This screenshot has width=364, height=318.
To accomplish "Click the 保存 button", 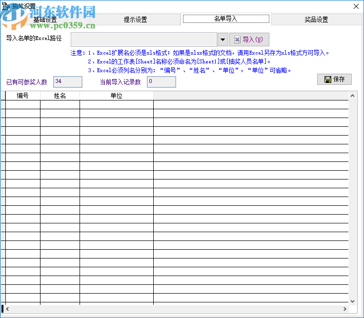I will [x=334, y=79].
